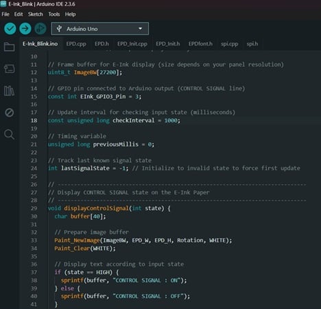Screen dimensions: 321x309
Task: Open the Debug sidebar panel icon
Action: (9, 113)
